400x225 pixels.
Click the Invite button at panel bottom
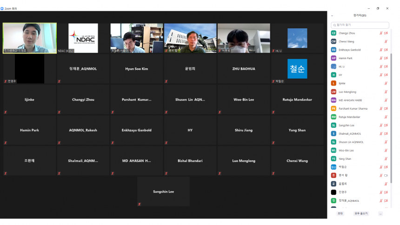[340, 213]
